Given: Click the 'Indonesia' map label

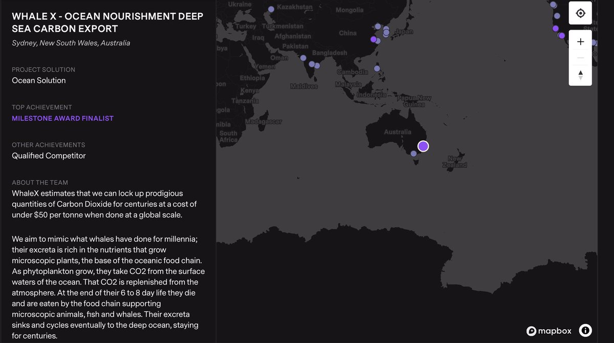Looking at the screenshot, I should (372, 95).
